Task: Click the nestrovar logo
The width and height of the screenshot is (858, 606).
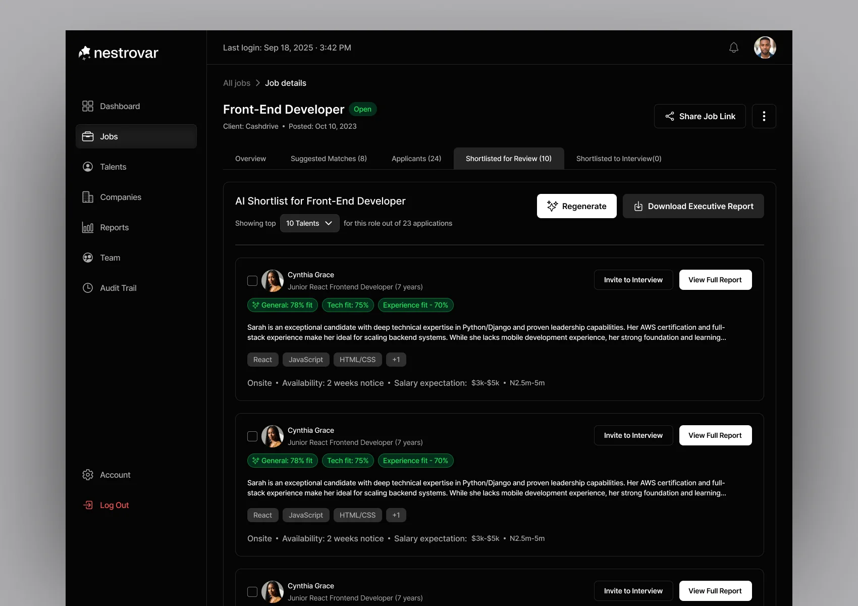Action: tap(119, 53)
